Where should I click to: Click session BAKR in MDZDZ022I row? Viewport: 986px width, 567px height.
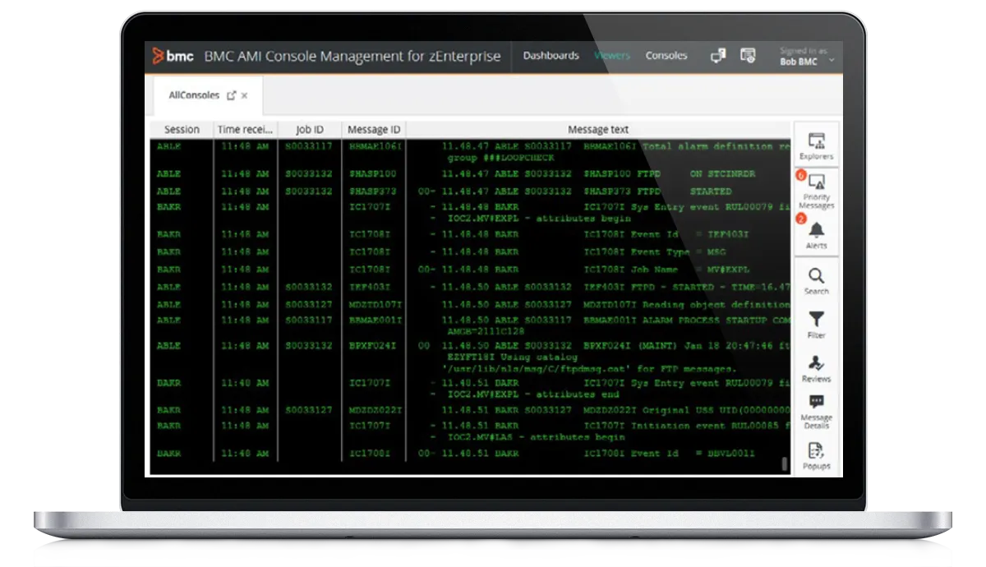point(168,410)
